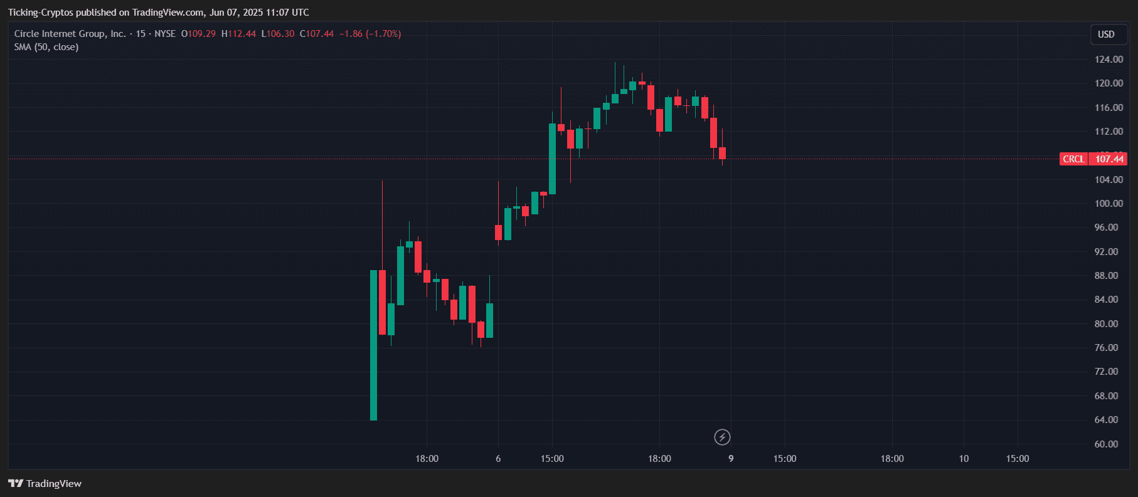Click the Circle Internet Group, Inc. title
Screen dimensions: 1138x497
70,34
